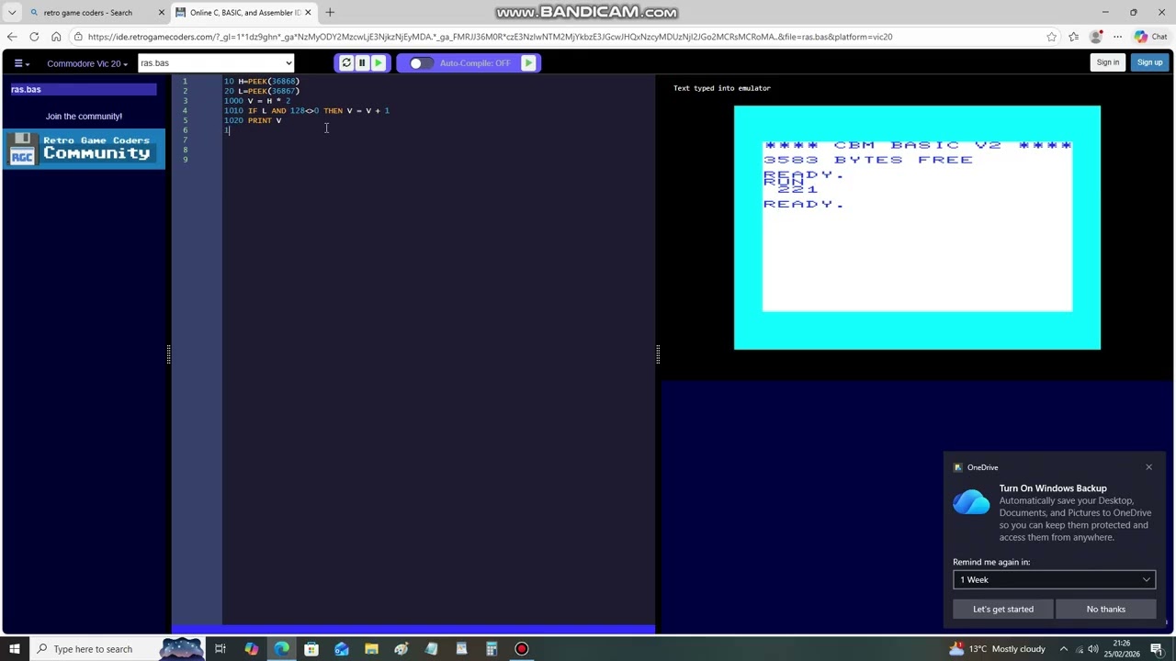This screenshot has width=1176, height=661.
Task: Click No thanks in OneDrive popup
Action: coord(1106,609)
